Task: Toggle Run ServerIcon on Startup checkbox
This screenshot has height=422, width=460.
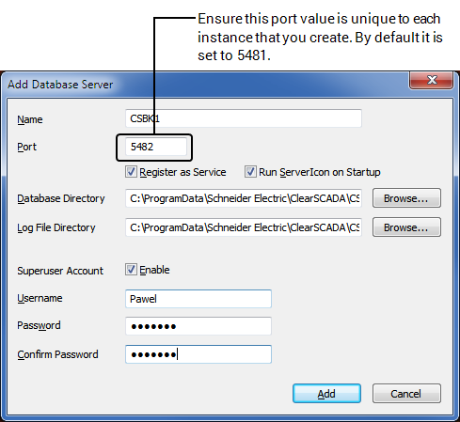Action: [x=250, y=172]
